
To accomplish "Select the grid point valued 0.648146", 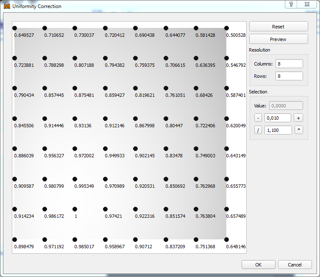I will pos(226,239).
